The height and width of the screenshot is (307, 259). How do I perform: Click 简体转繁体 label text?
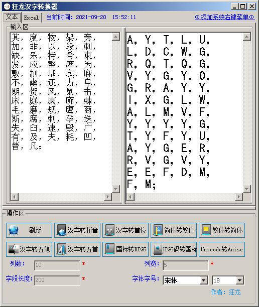pos(179,230)
